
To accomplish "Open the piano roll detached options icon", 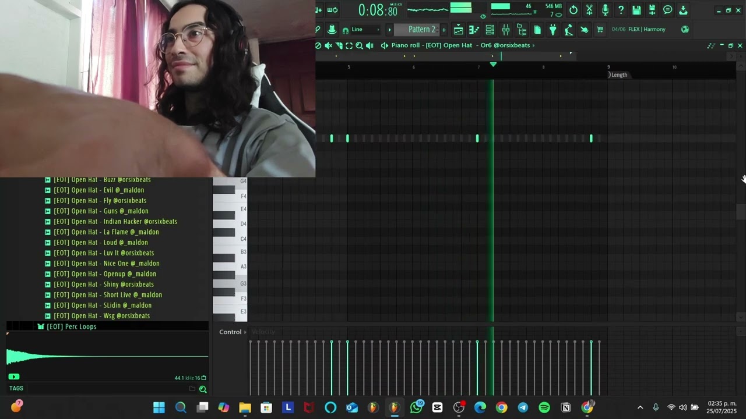I will (711, 45).
